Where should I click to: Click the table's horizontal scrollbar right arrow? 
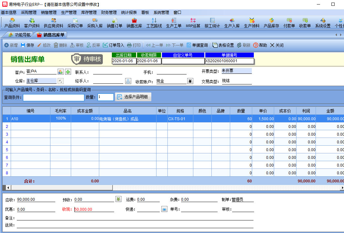pyautogui.click(x=342, y=187)
